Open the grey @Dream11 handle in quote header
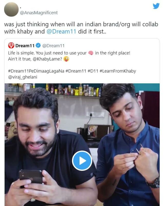 53,45
